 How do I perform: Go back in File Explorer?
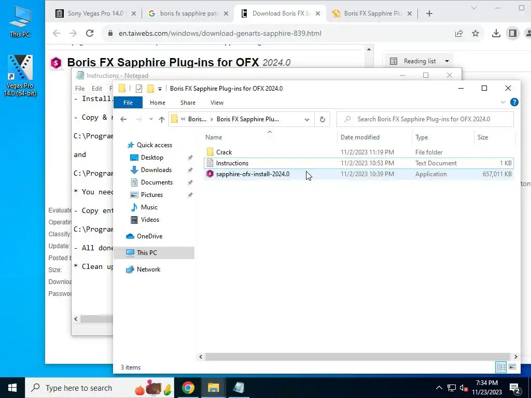[x=123, y=119]
